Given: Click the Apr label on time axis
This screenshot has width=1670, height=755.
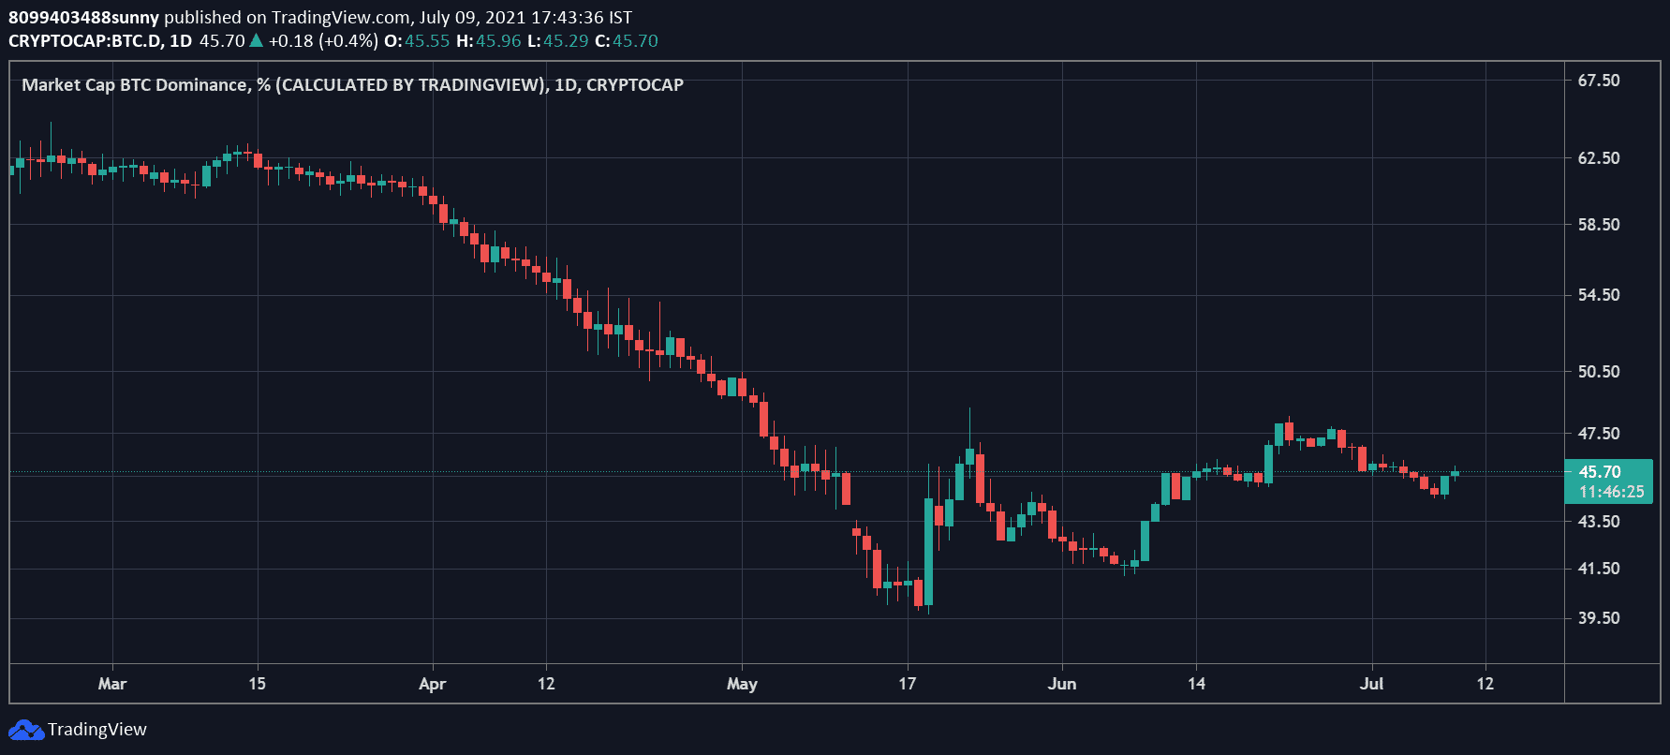Looking at the screenshot, I should pyautogui.click(x=432, y=684).
